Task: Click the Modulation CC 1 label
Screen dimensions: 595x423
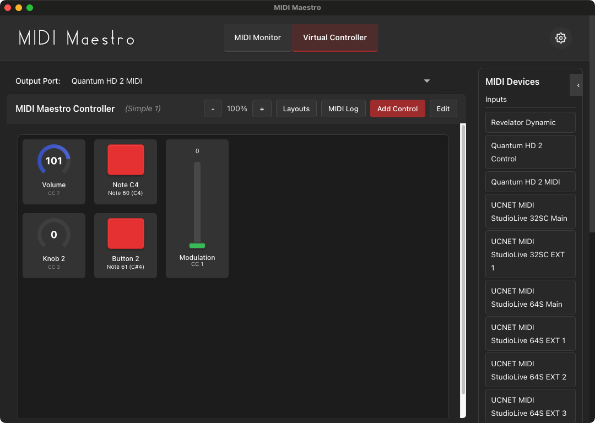Action: click(197, 264)
